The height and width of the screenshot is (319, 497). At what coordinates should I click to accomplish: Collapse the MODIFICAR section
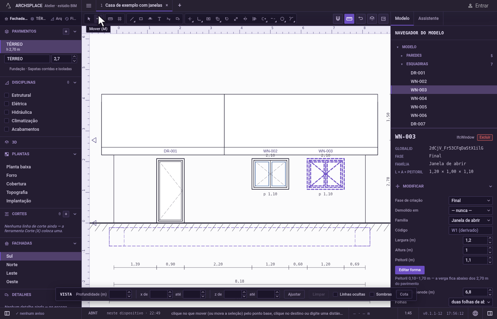tap(491, 186)
